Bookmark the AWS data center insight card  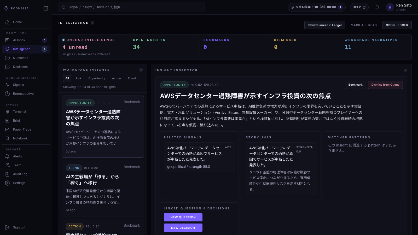point(132,102)
